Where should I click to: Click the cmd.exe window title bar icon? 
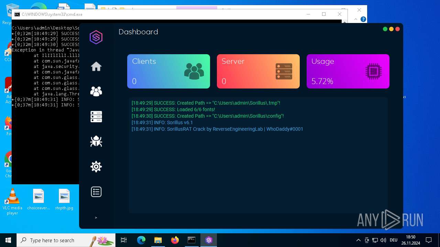(x=17, y=14)
